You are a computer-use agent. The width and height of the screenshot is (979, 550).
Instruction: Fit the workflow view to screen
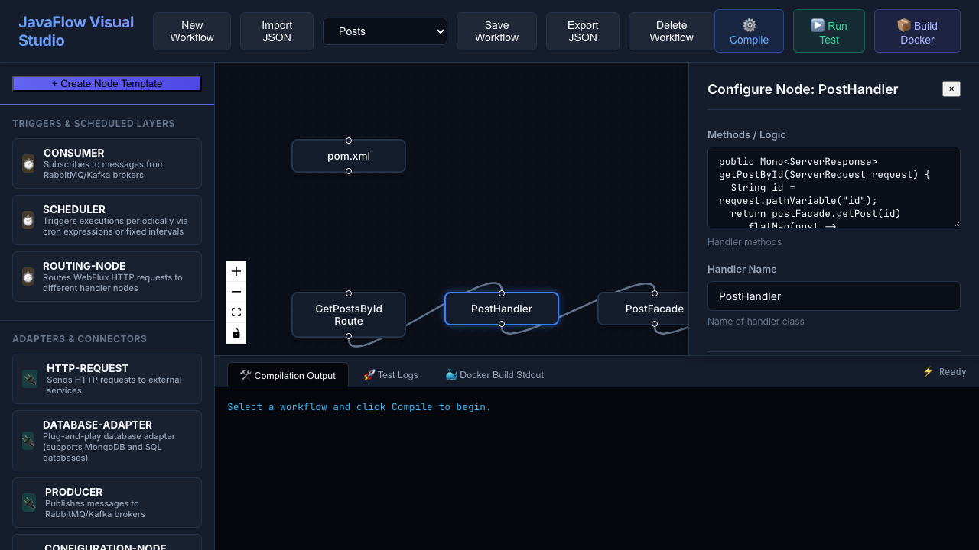236,312
